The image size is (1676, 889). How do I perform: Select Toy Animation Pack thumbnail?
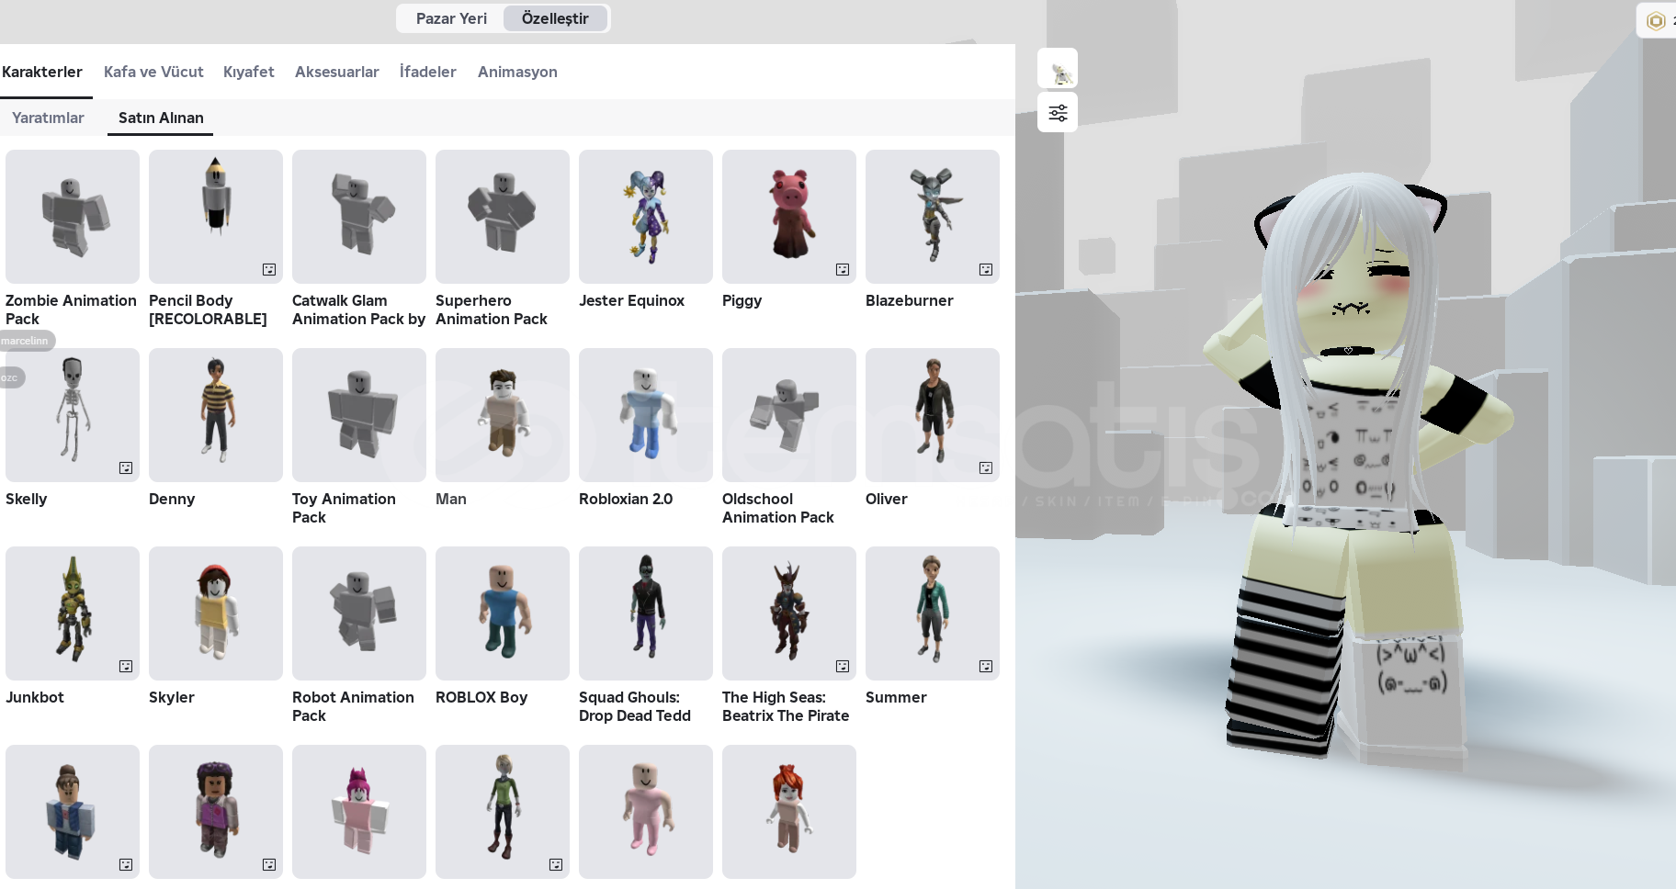click(x=359, y=415)
